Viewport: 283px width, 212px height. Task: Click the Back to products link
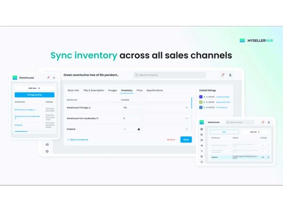coord(78,140)
